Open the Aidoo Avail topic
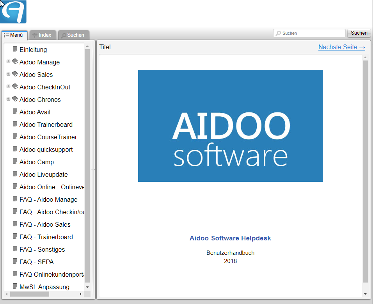The width and height of the screenshot is (373, 304). coord(35,112)
